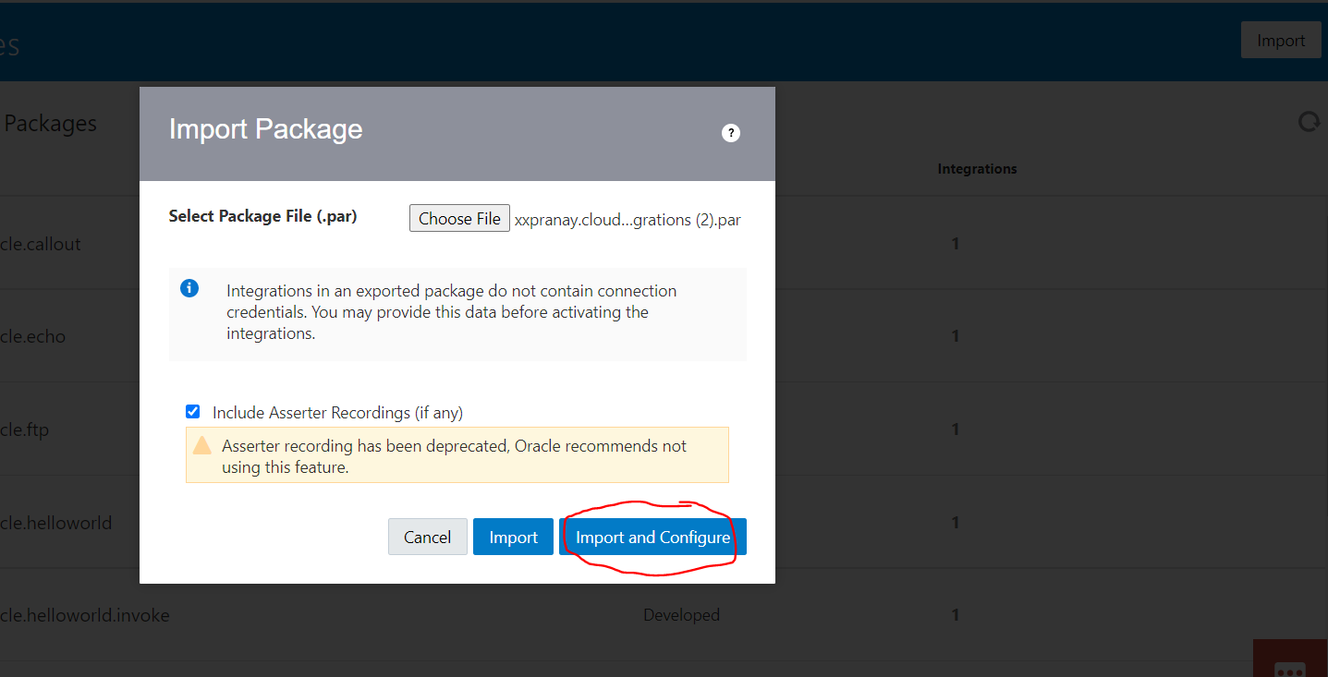Click the Import button in the page header
Viewport: 1328px width, 677px height.
tap(1281, 41)
